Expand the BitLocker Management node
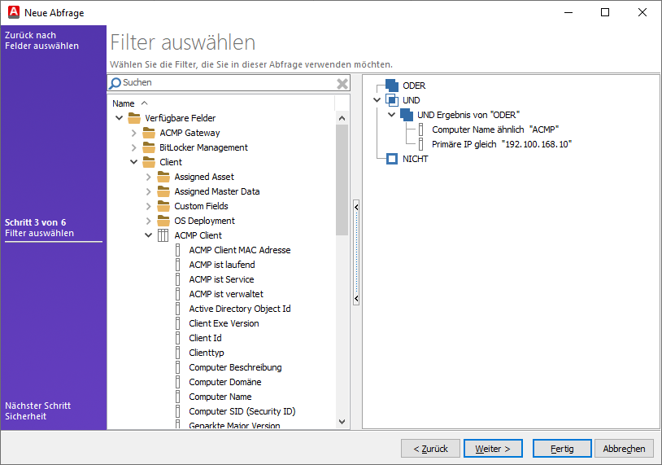662x465 pixels. click(x=134, y=147)
